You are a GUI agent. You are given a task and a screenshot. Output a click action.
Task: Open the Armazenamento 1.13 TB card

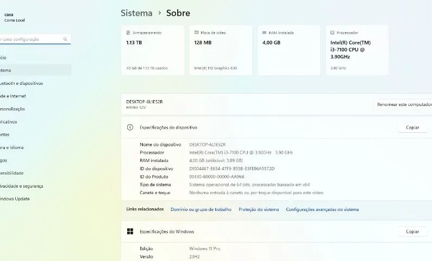point(153,50)
